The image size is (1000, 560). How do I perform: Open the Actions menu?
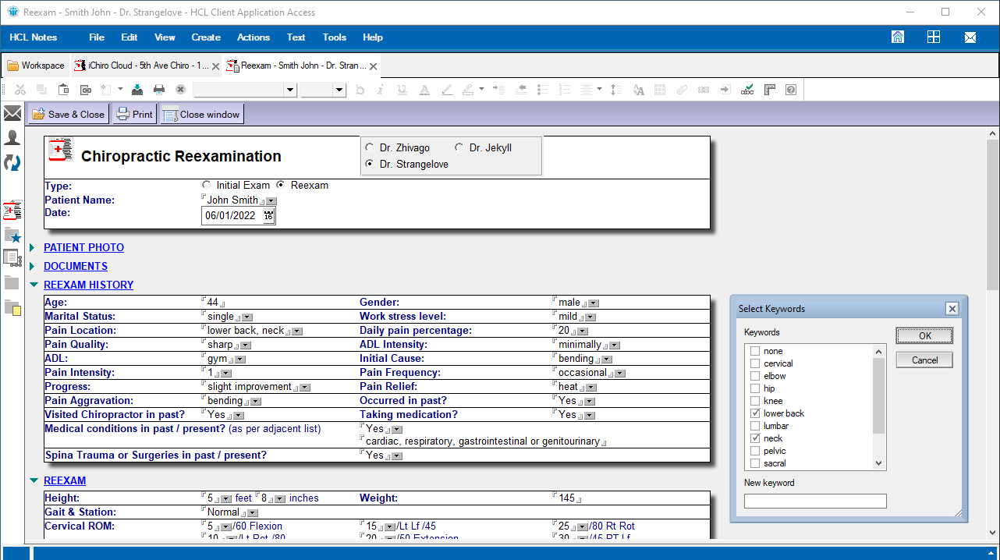point(253,37)
